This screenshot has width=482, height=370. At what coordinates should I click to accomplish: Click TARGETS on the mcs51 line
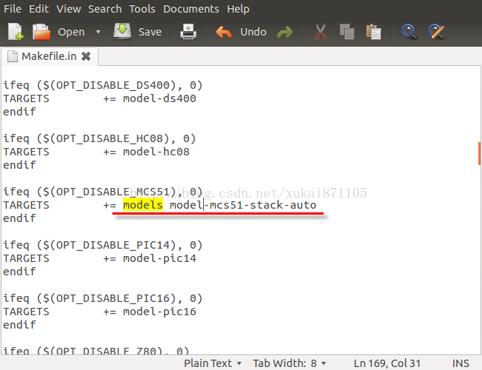coord(26,205)
